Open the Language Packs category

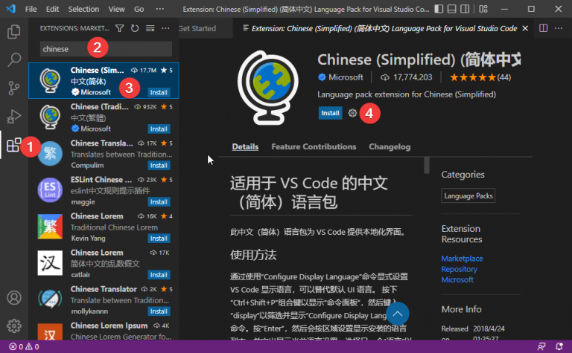(x=468, y=195)
